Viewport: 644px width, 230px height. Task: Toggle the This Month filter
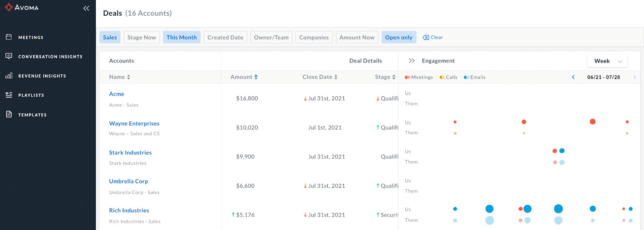point(182,37)
